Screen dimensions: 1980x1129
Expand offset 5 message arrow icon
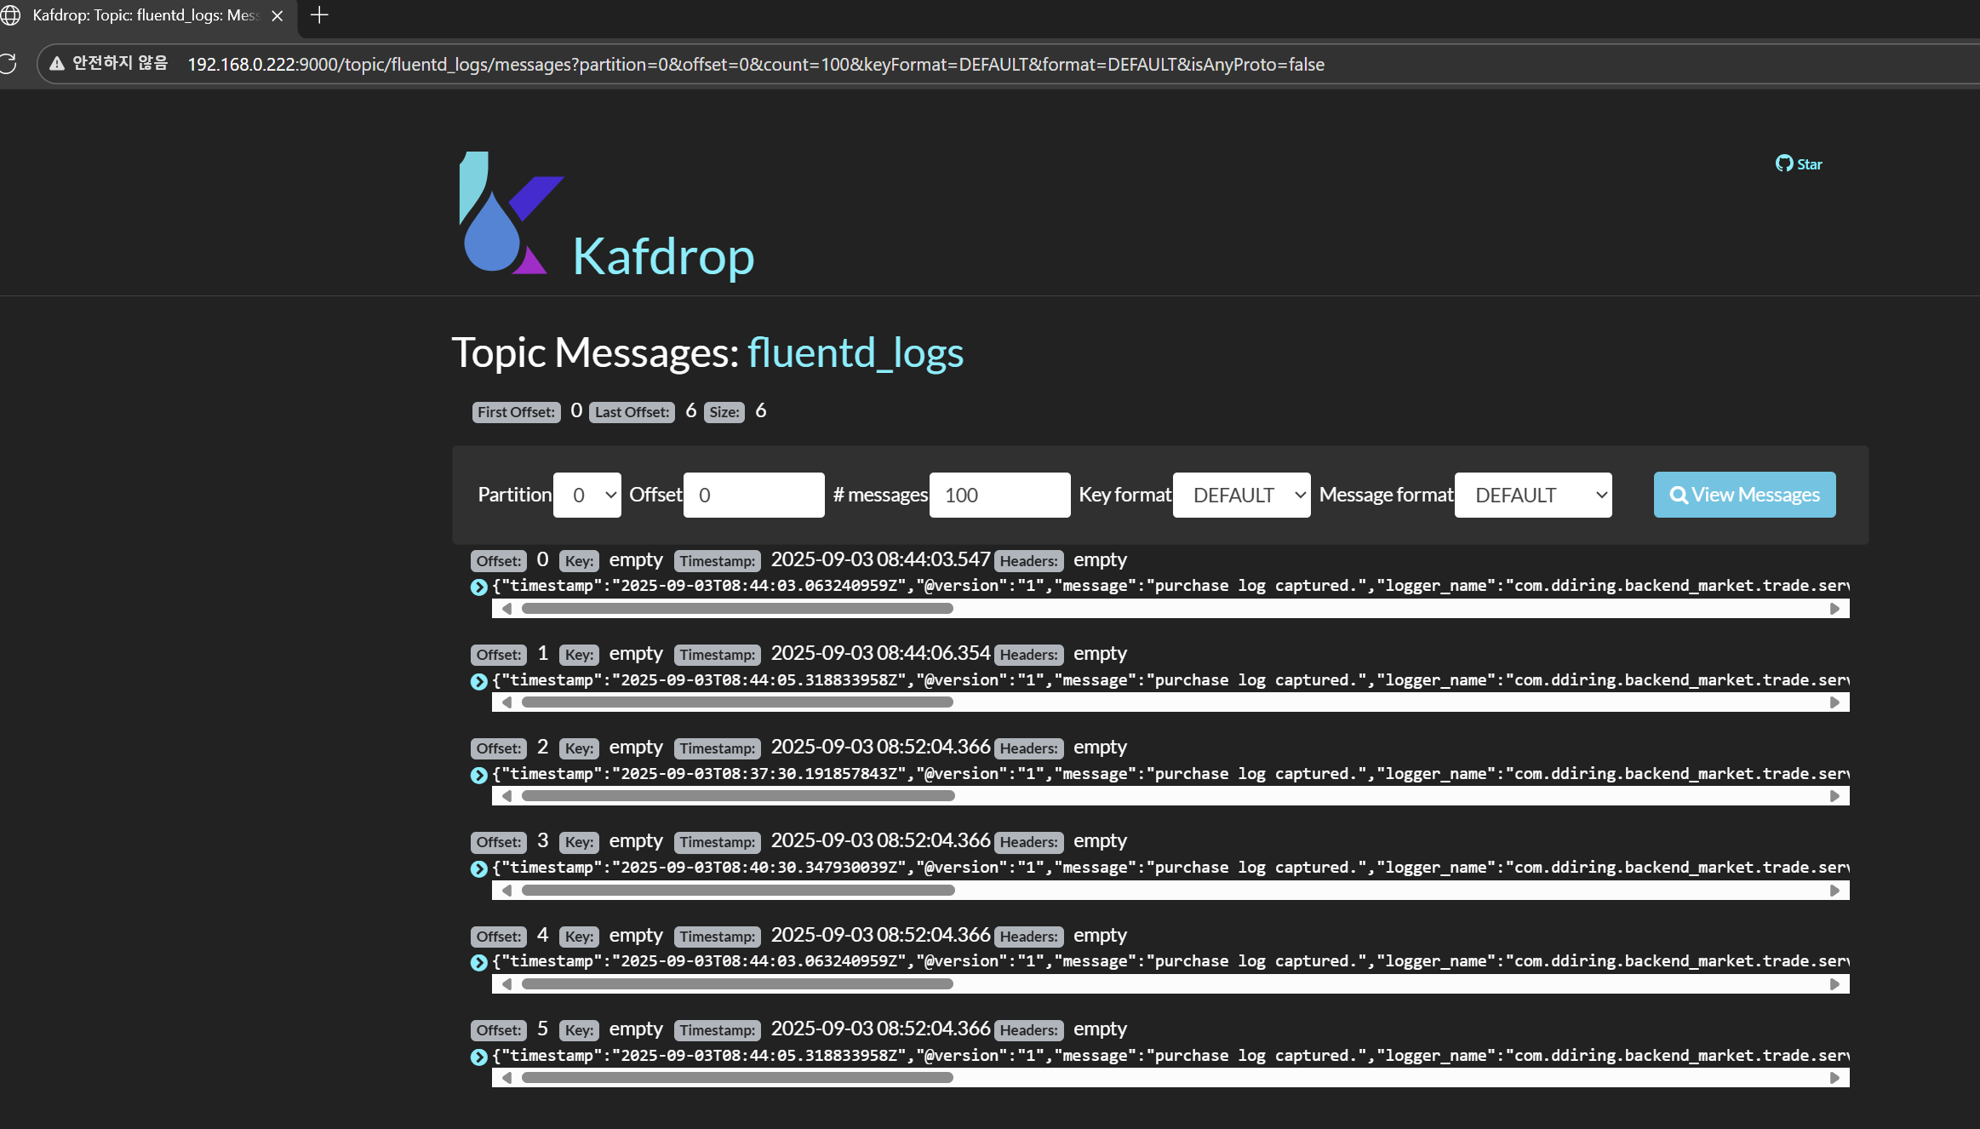[x=478, y=1057]
